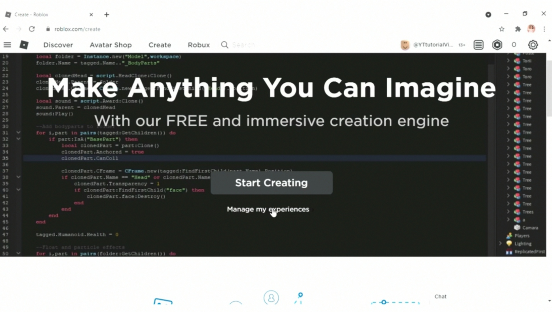Open the Robux balance hexagon icon
Viewport: 552px width, 312px height.
pos(497,45)
